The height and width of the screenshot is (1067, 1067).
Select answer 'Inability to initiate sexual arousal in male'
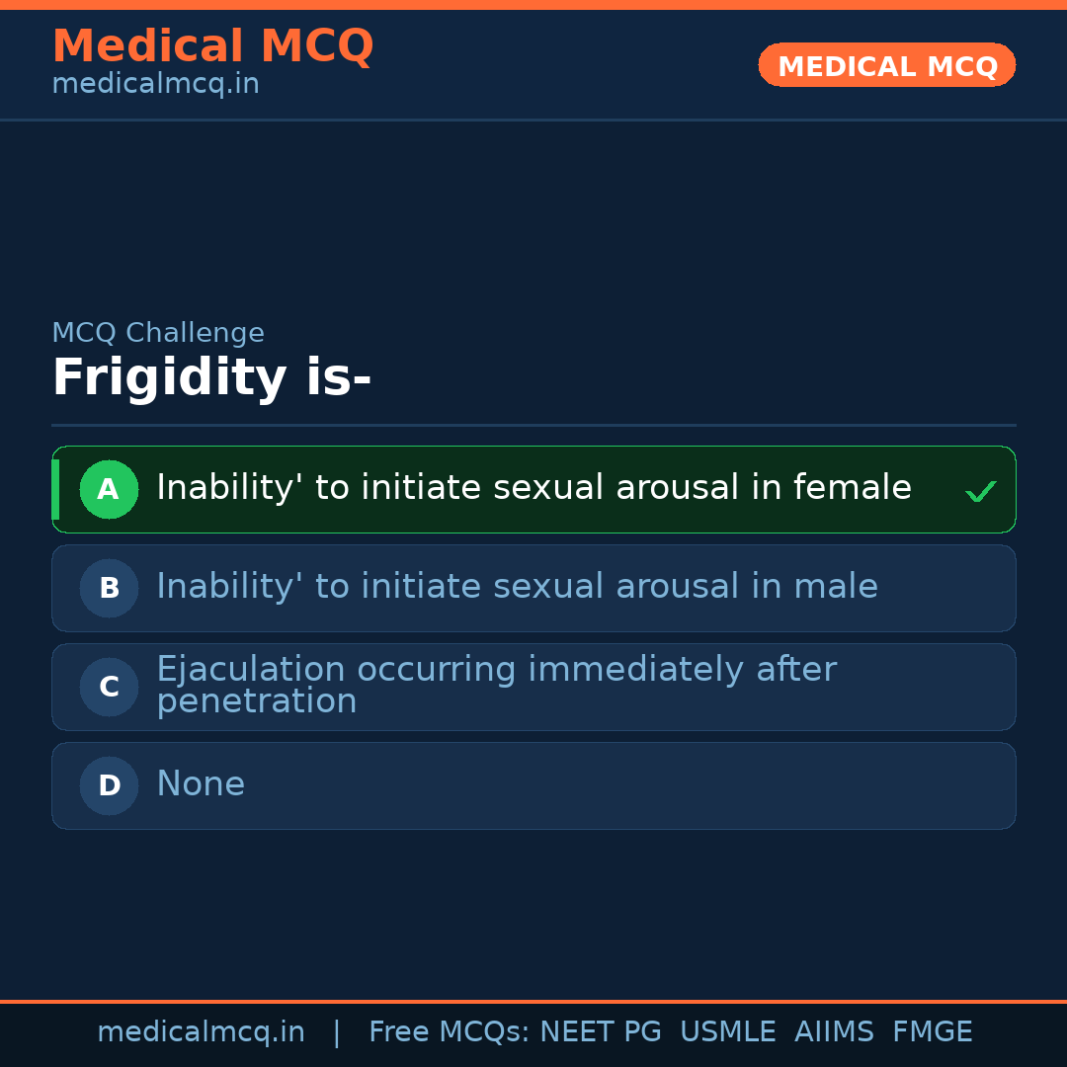coord(517,587)
